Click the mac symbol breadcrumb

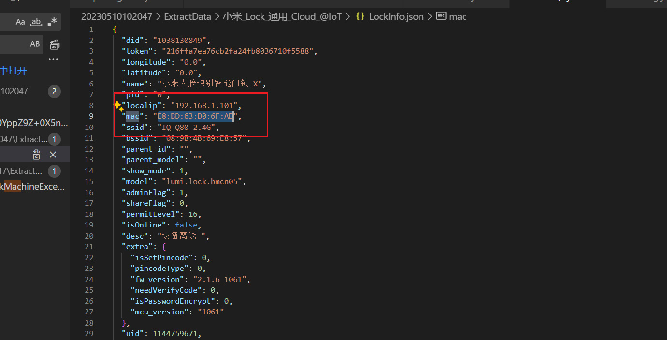457,16
